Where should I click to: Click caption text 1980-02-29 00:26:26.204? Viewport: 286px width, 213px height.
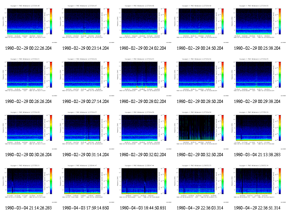pyautogui.click(x=28, y=101)
